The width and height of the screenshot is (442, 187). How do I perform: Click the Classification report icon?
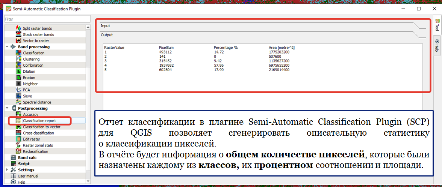click(18, 121)
